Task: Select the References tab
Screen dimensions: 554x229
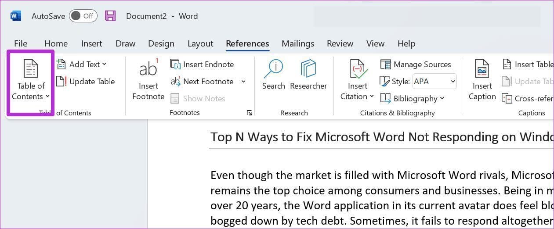Action: (247, 43)
